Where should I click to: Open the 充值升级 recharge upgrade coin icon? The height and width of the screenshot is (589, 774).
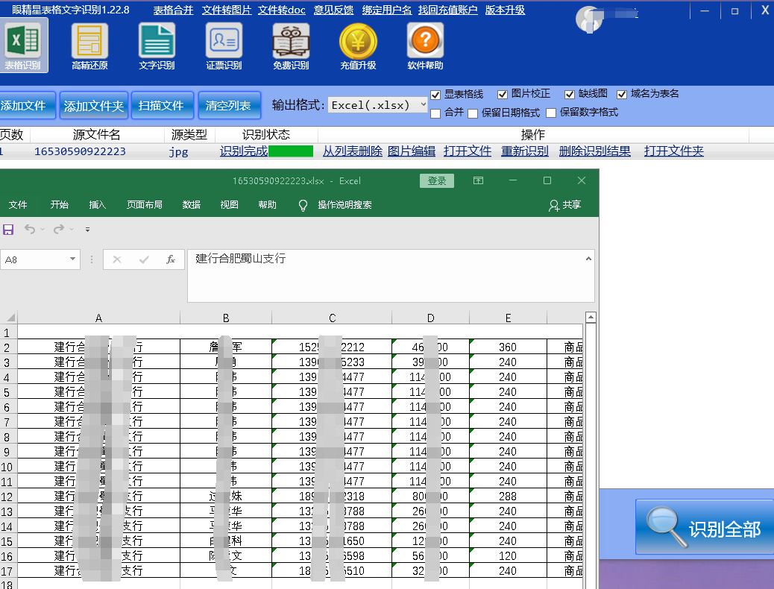(358, 46)
